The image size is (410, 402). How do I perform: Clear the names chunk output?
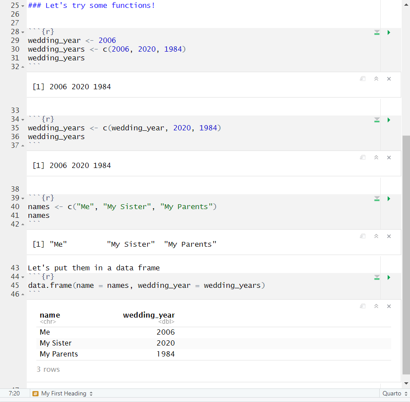[389, 236]
